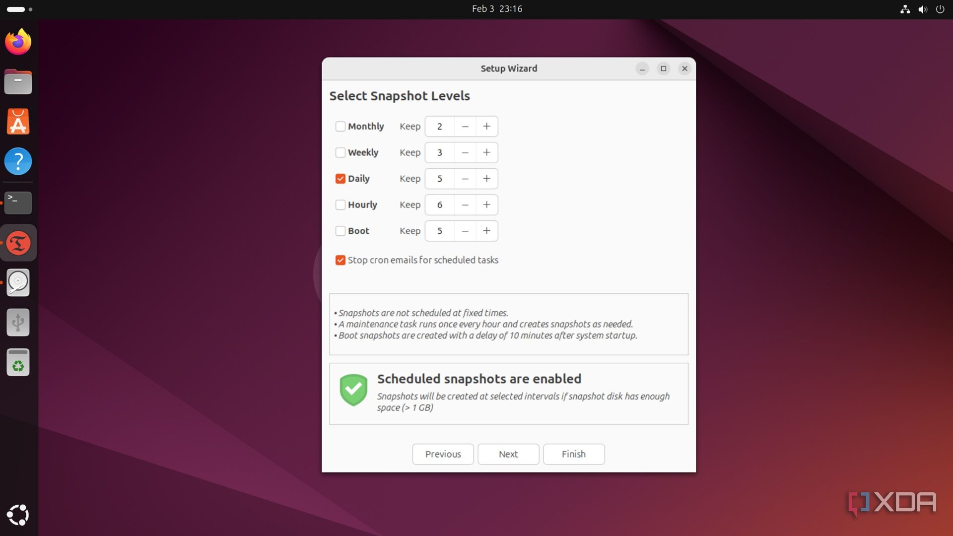Click the 'Boot snapshots are created' note
The image size is (953, 536).
(487, 335)
